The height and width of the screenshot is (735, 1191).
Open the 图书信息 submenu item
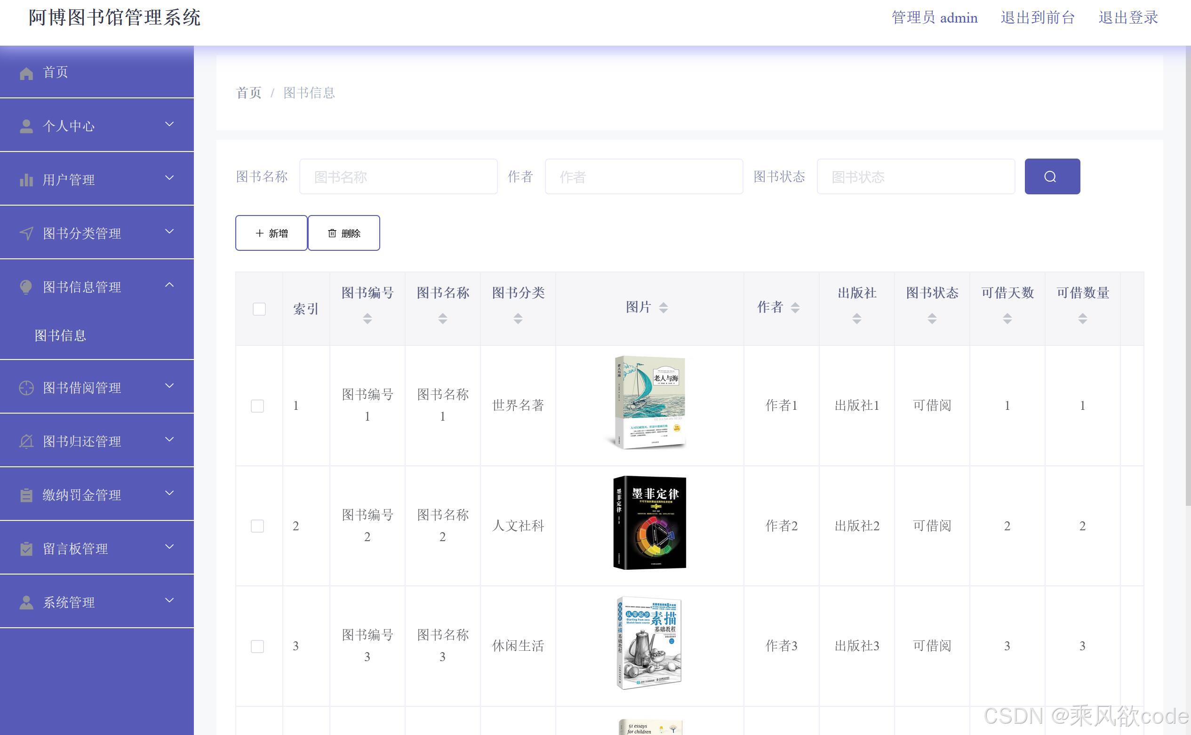coord(60,336)
